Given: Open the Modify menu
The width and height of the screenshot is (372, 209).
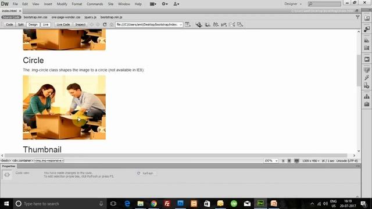Looking at the screenshot, I should tap(62, 4).
